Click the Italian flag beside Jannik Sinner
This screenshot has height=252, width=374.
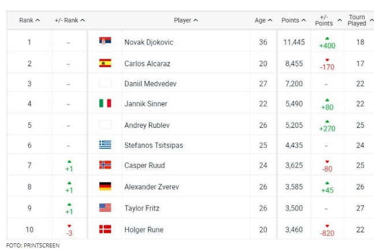point(105,103)
